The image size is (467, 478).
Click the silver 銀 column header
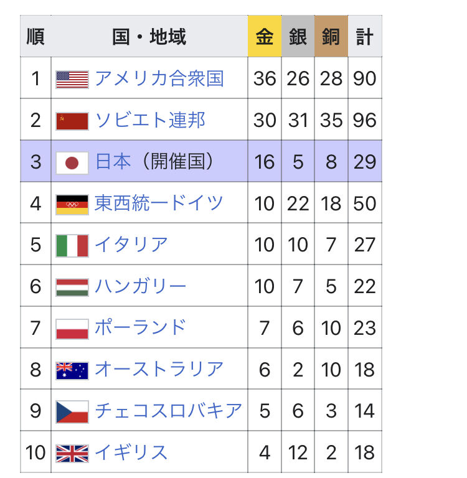click(x=298, y=37)
